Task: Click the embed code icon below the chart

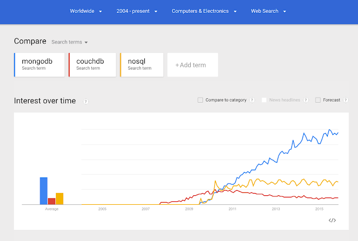Action: tap(332, 220)
